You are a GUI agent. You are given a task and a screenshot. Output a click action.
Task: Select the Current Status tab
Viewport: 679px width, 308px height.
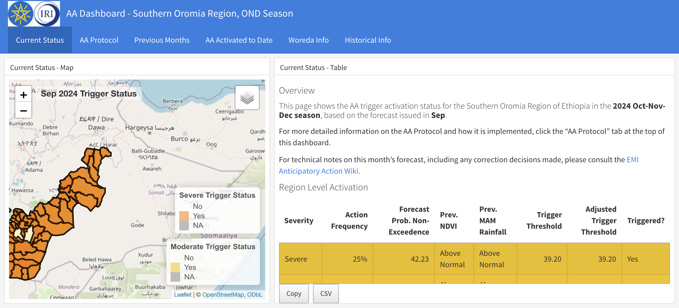40,40
